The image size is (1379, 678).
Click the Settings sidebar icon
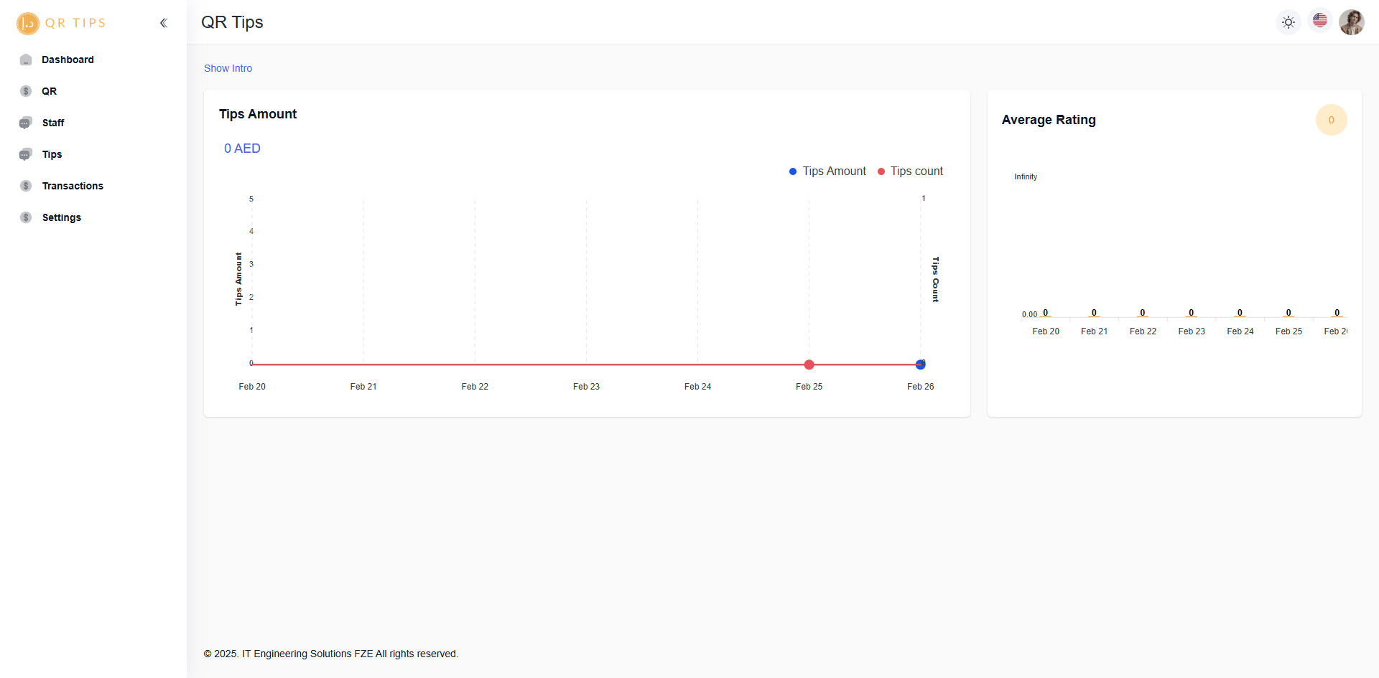(26, 217)
